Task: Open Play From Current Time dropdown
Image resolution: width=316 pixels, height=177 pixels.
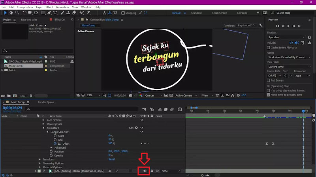Action: 289,67
